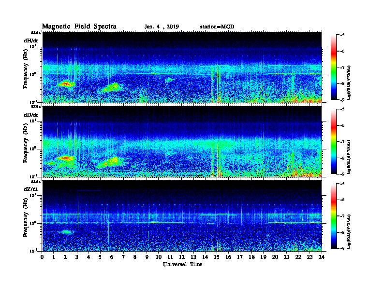
Task: Click the hour "23" tick label
Action: [x=310, y=257]
